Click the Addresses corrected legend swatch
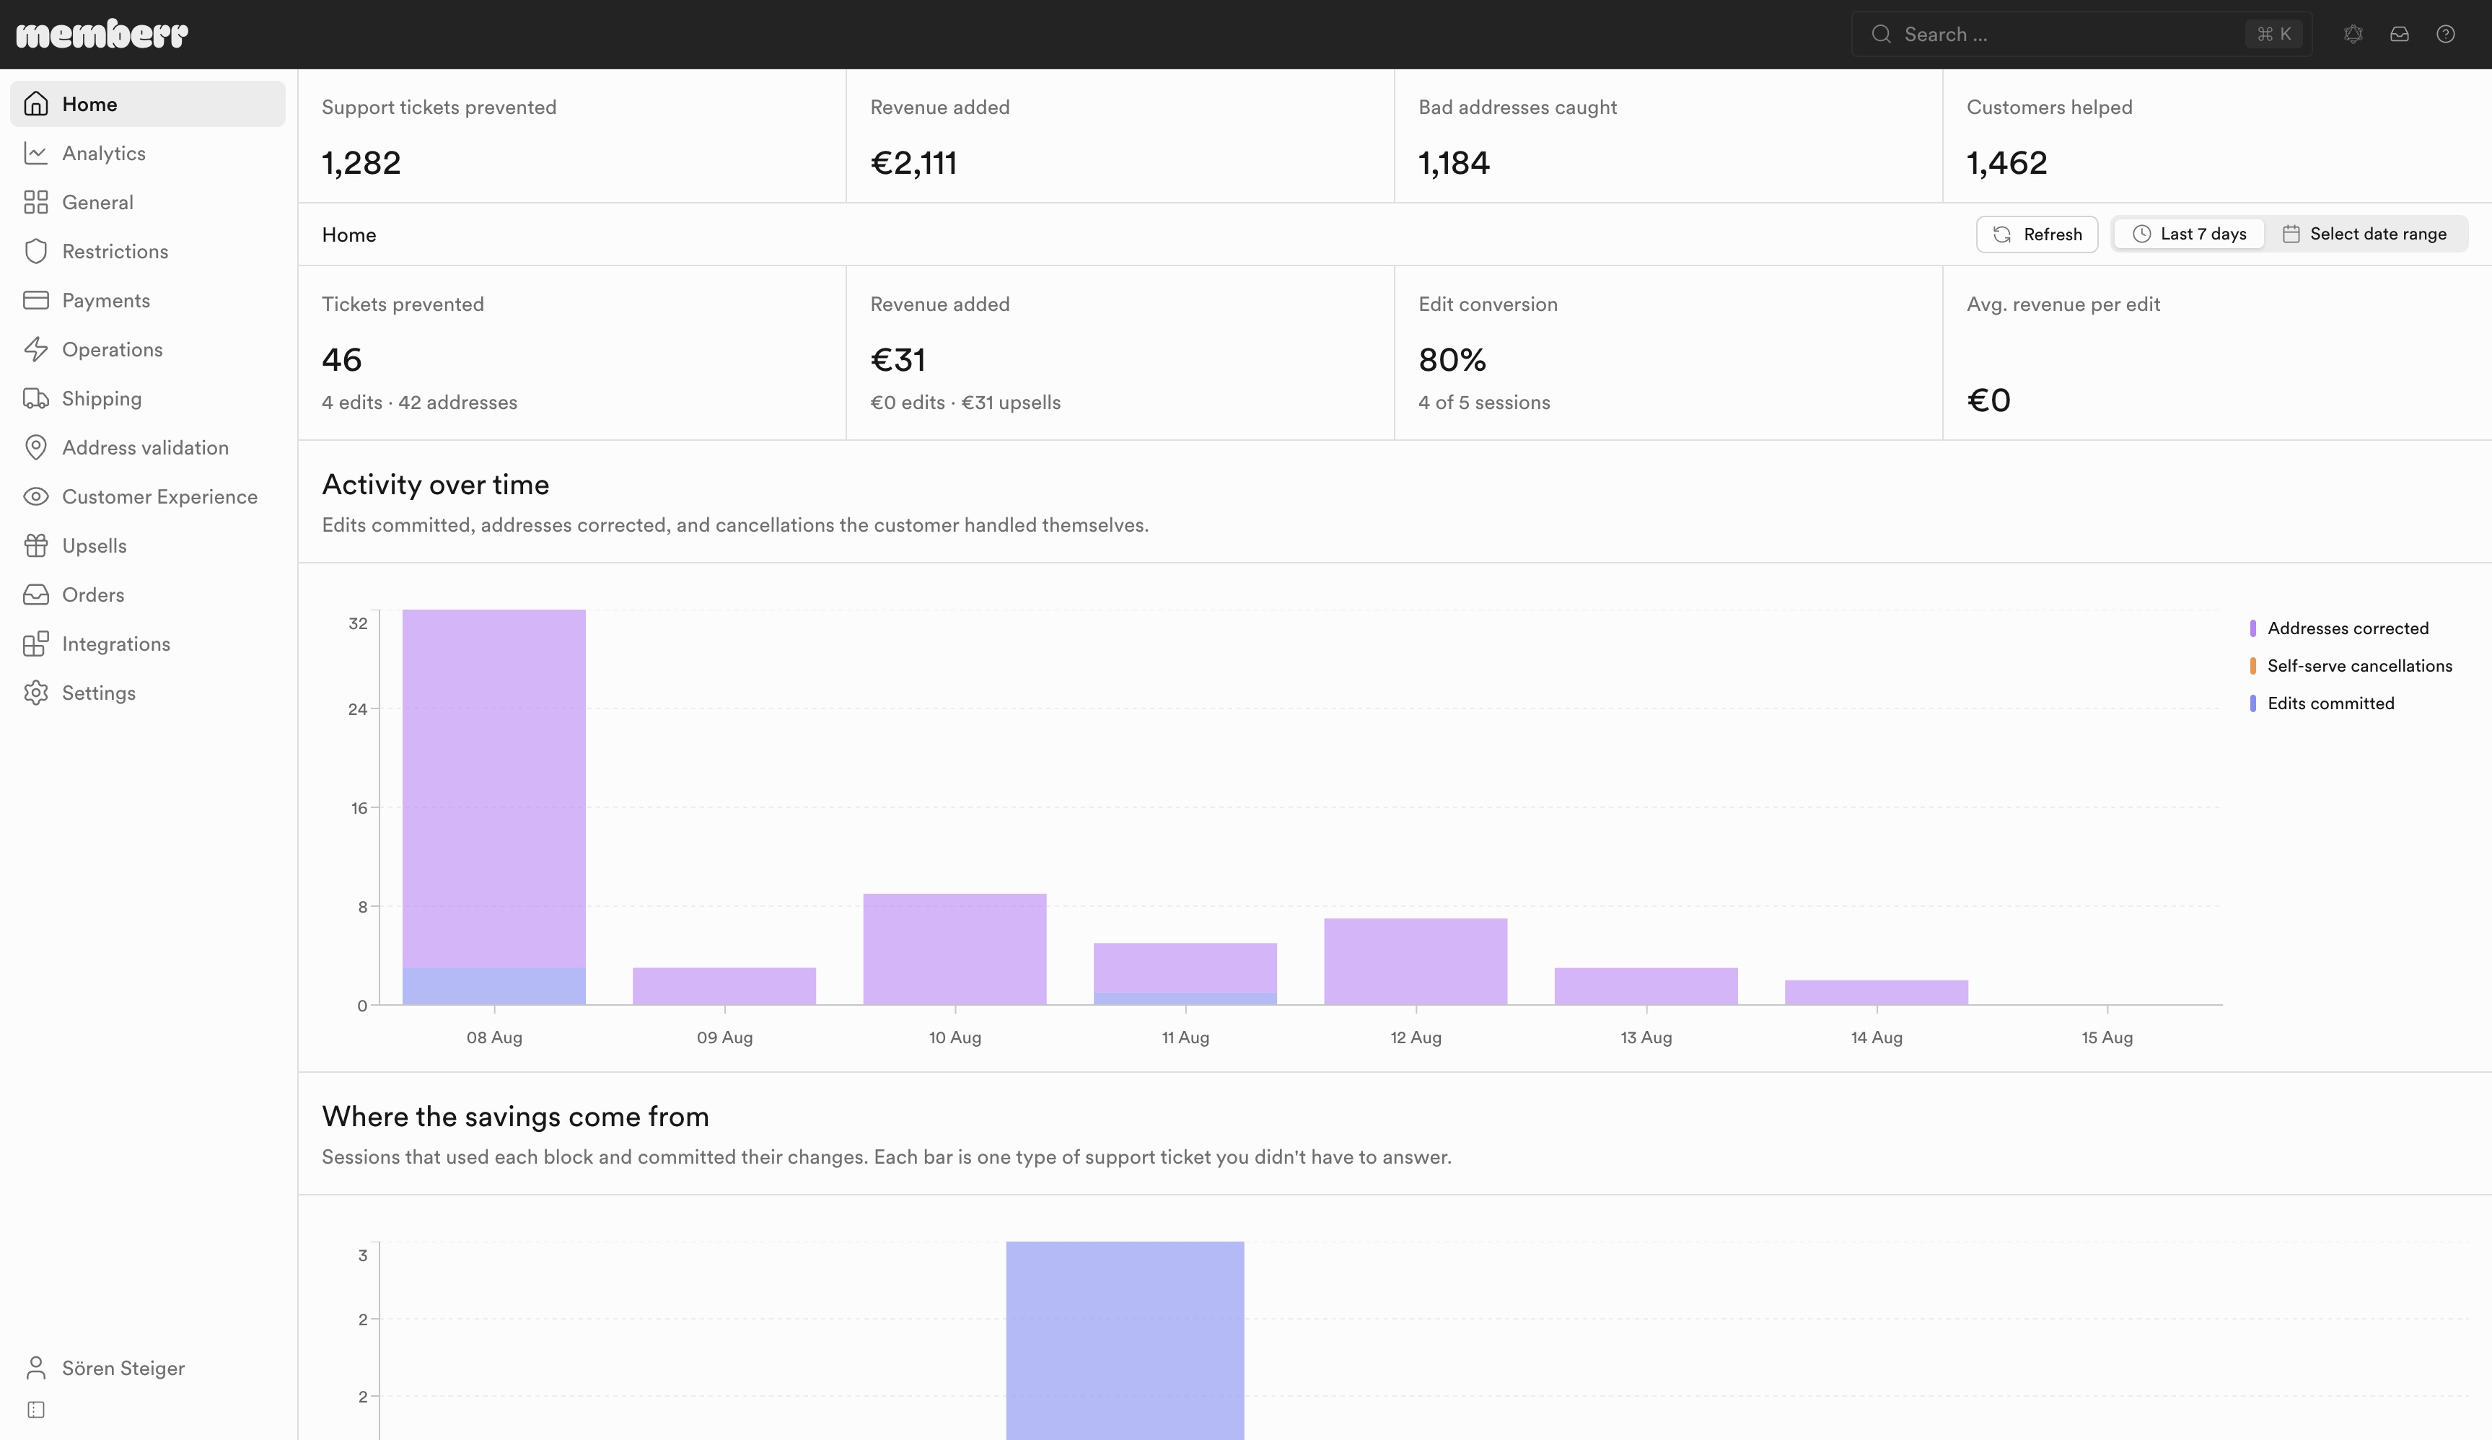The width and height of the screenshot is (2492, 1440). click(x=2252, y=628)
